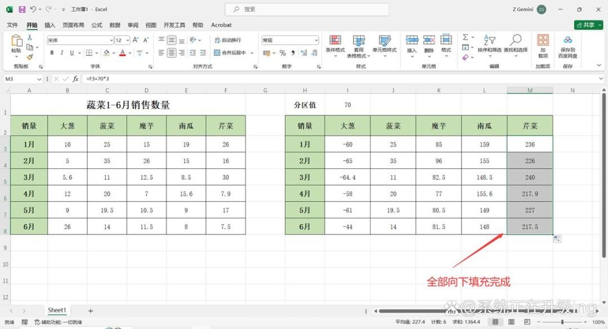
Task: Click the 搜索 search box
Action: 307,10
